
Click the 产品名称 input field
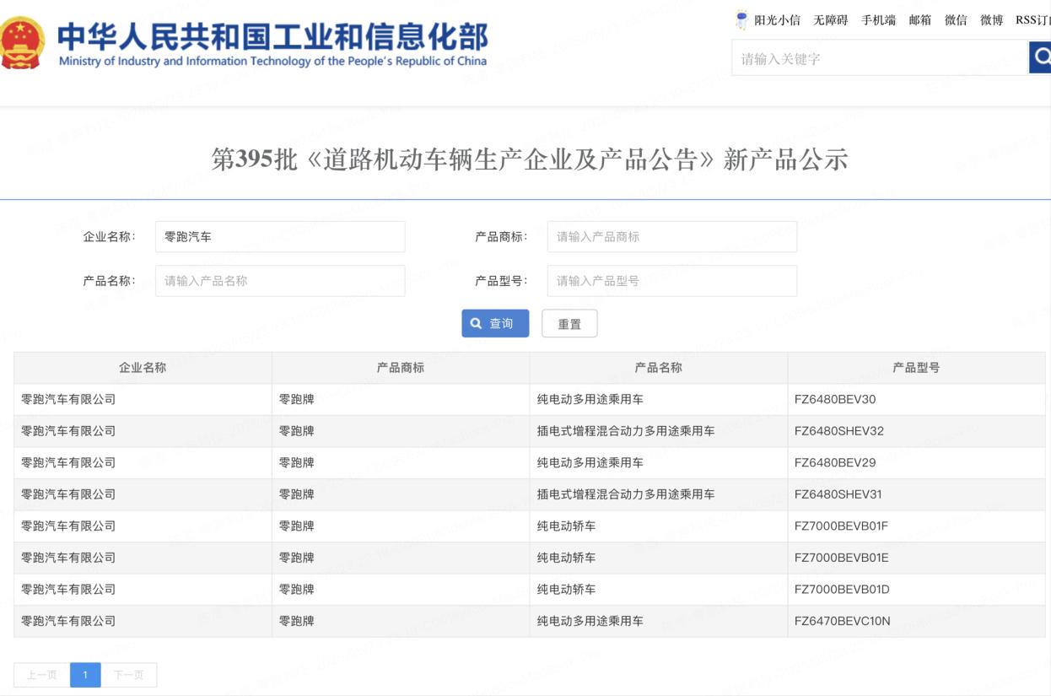[x=280, y=281]
